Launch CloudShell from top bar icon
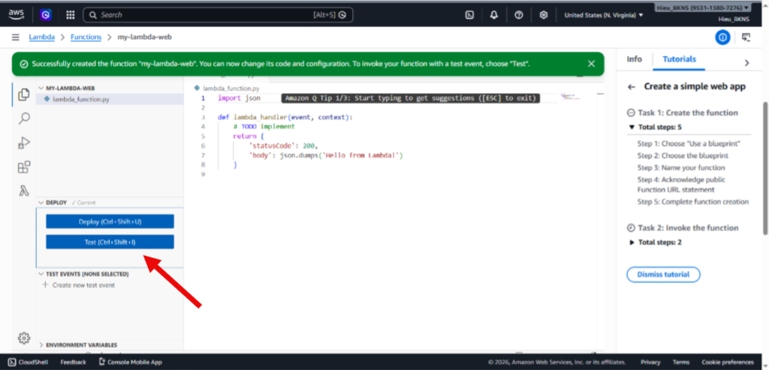 point(469,15)
